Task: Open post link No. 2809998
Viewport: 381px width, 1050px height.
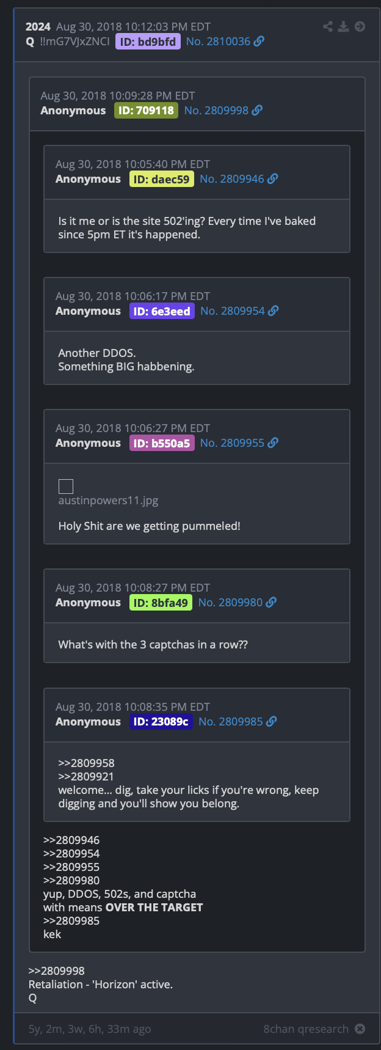Action: (217, 110)
